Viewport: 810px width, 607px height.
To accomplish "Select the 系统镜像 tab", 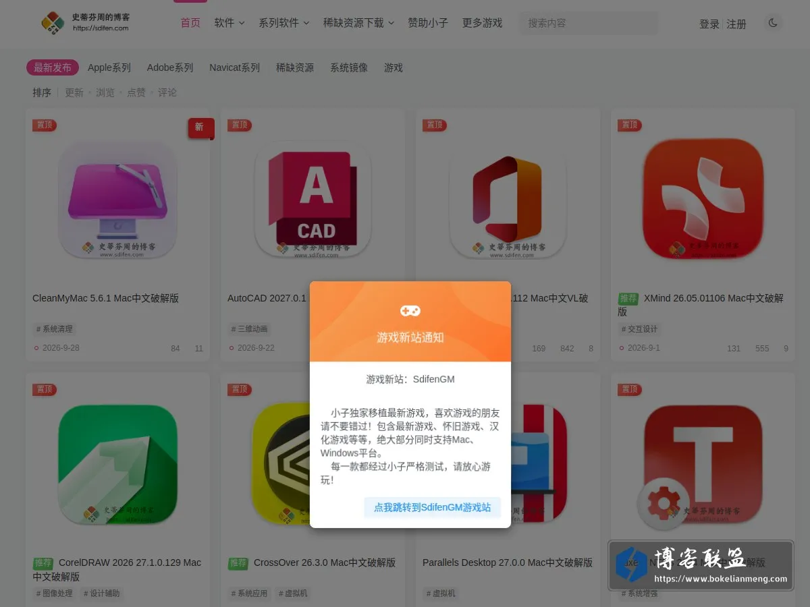I will 349,67.
